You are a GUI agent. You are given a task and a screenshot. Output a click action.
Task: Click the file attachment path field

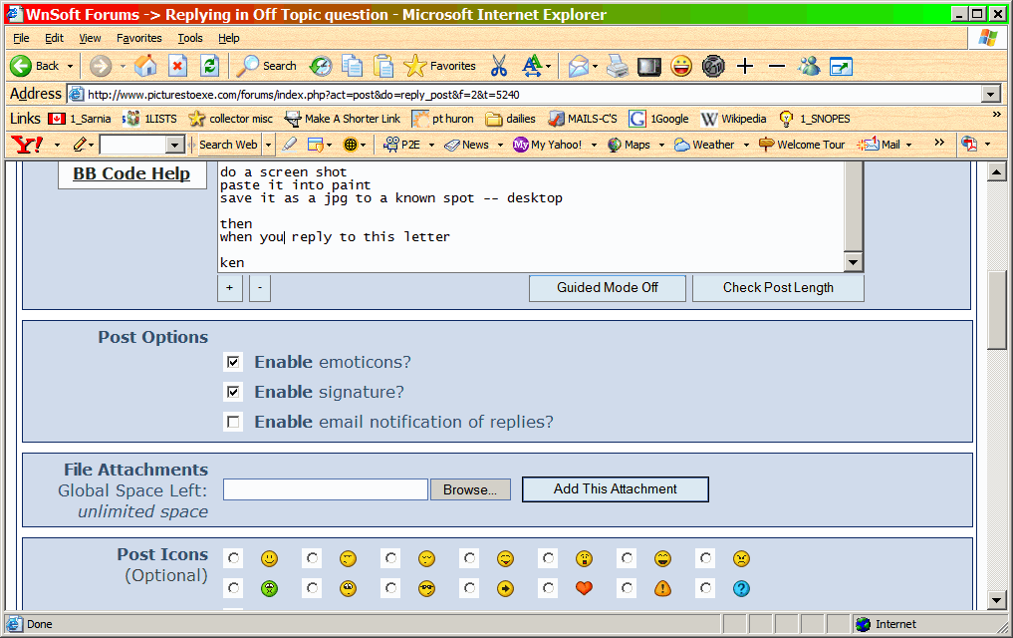(325, 489)
